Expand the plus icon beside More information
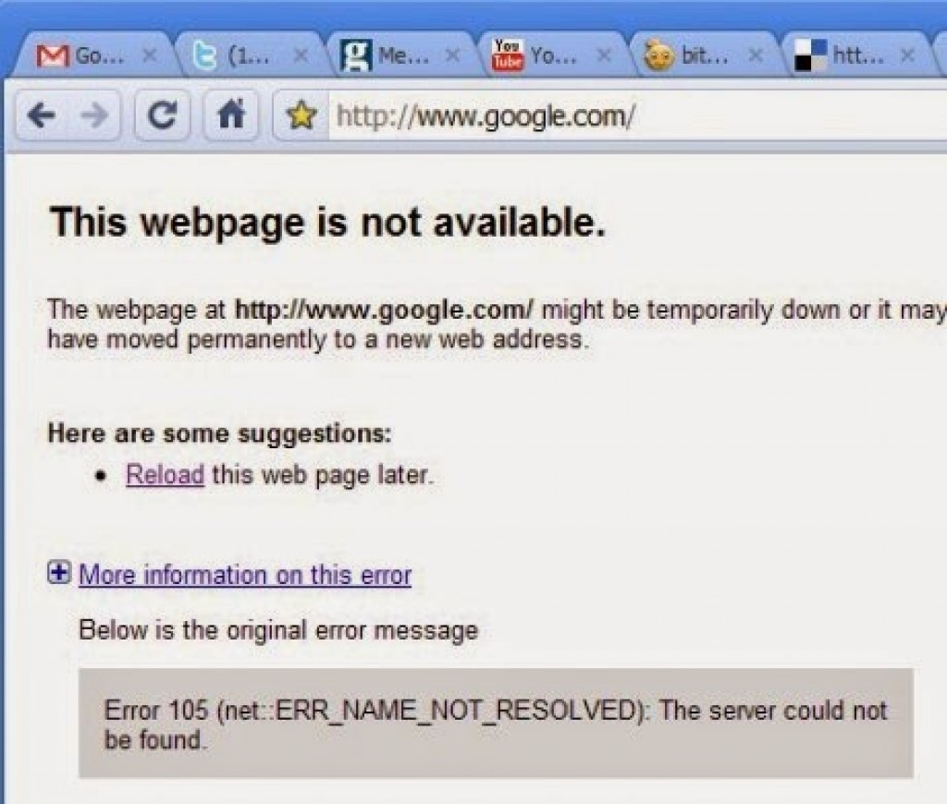This screenshot has height=804, width=947. pos(59,572)
